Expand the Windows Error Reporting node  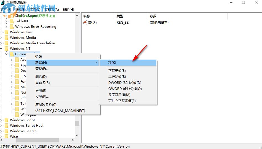click(6, 27)
